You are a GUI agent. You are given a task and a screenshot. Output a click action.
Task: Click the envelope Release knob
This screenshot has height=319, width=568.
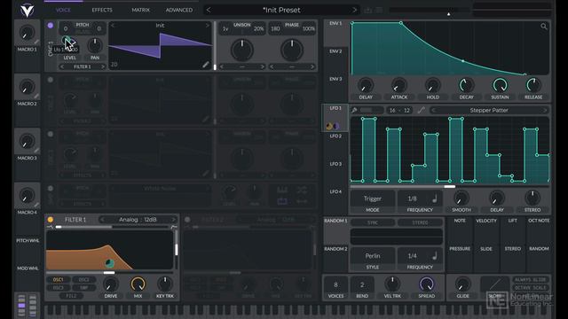pyautogui.click(x=533, y=85)
